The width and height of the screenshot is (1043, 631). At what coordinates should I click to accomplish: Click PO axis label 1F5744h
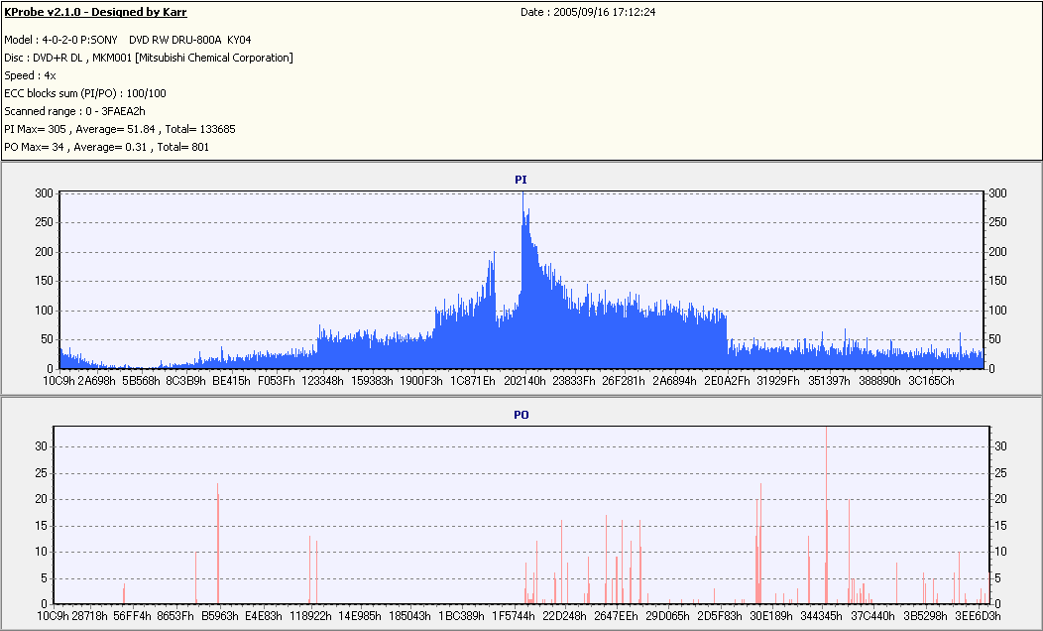point(513,616)
